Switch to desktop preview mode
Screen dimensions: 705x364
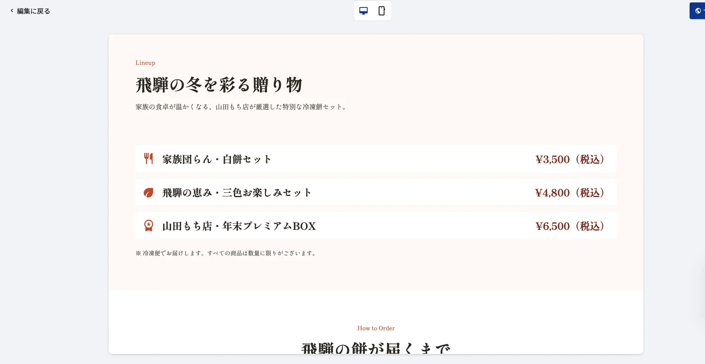pos(364,11)
